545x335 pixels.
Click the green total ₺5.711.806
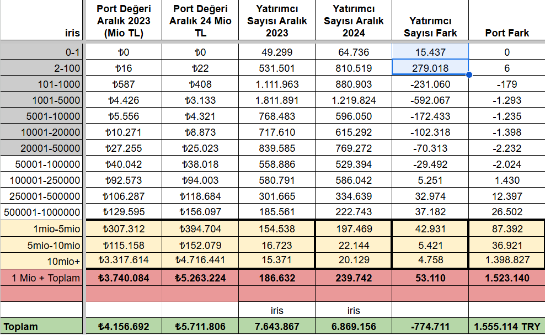pos(200,326)
